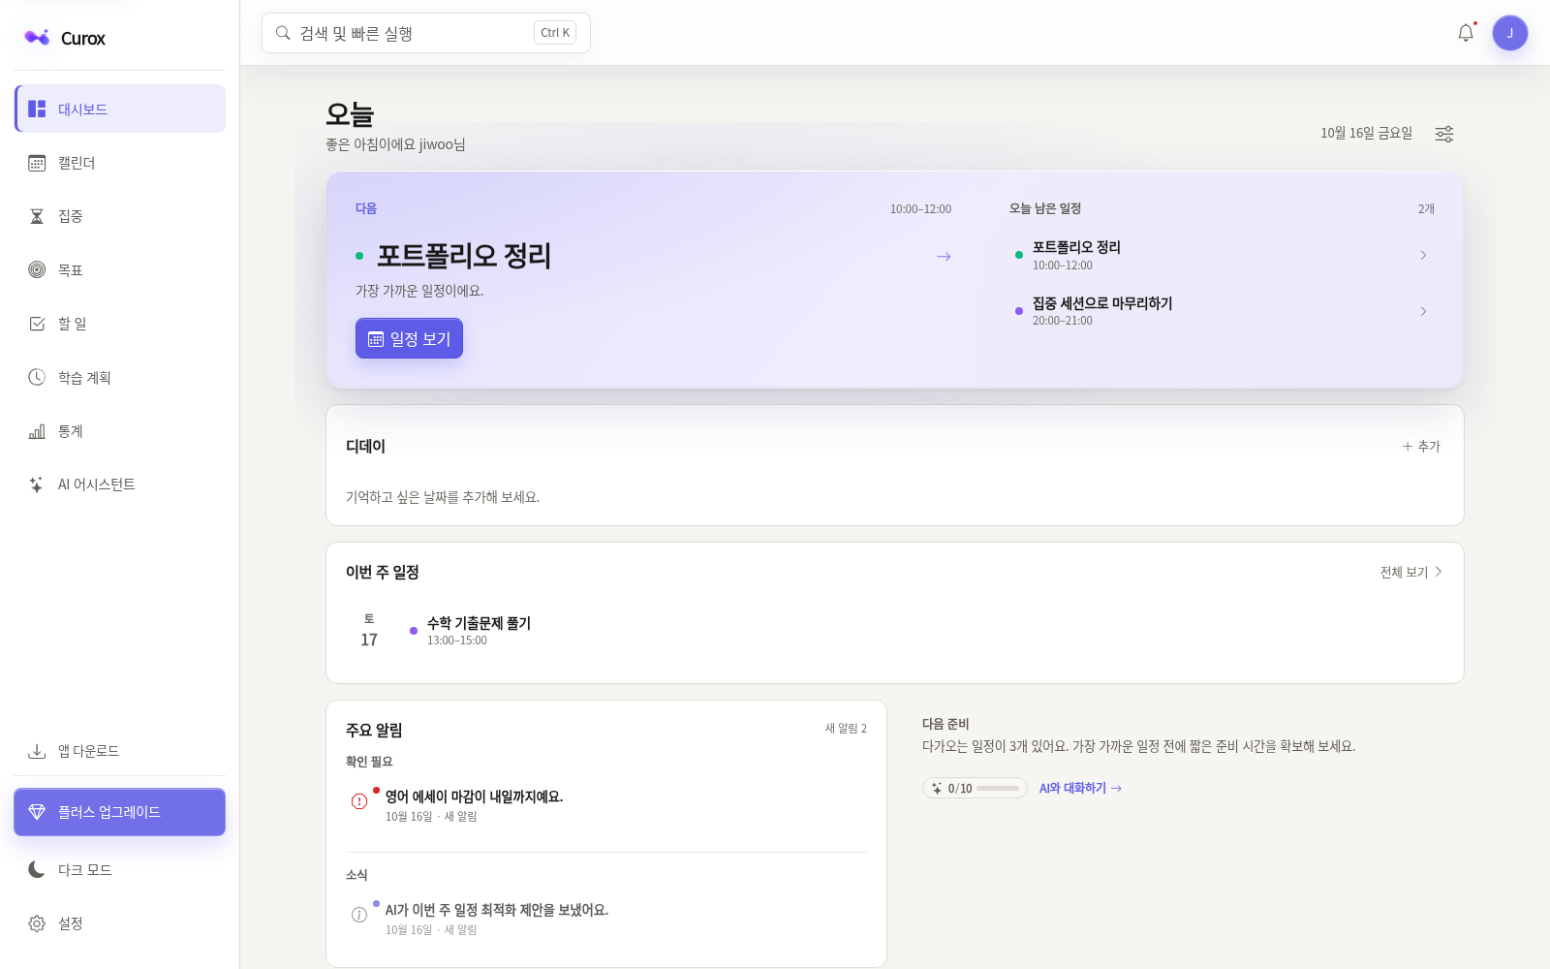Click 앱 다운로드 in the sidebar
The height and width of the screenshot is (969, 1550).
click(120, 751)
